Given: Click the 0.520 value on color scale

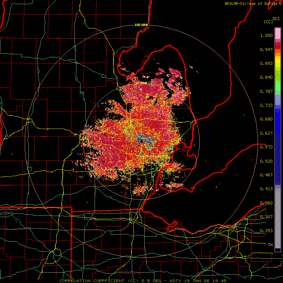Looking at the screenshot, I should (x=266, y=161).
